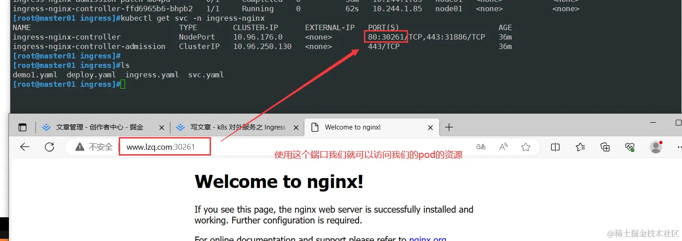682x241 pixels.
Task: Click the not-secure warning icon
Action: point(80,147)
